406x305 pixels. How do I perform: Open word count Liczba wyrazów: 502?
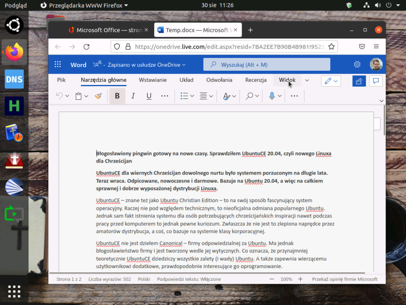(x=110, y=279)
